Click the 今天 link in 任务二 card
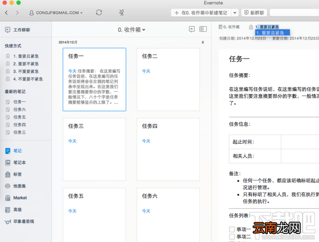The image size is (319, 242). click(146, 71)
